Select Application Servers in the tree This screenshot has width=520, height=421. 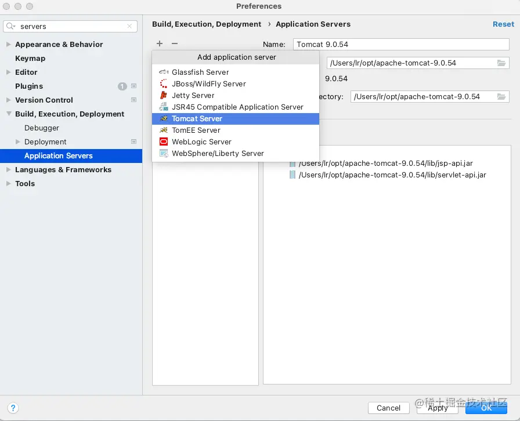point(71,156)
